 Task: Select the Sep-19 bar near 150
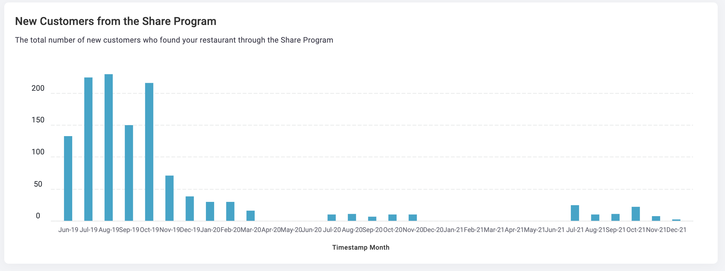coord(129,173)
